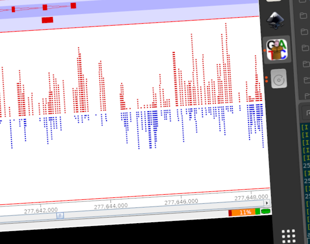Click the 277,642,000 ruler position
This screenshot has height=244, width=310.
[41, 210]
